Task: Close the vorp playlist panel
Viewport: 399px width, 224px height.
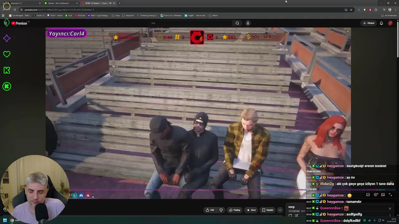Action: (390, 208)
